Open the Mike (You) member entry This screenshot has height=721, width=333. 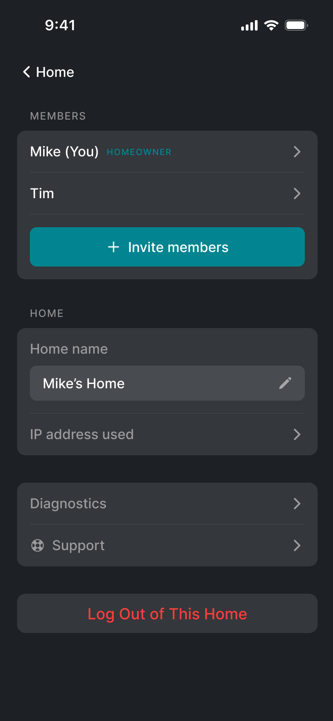64,152
